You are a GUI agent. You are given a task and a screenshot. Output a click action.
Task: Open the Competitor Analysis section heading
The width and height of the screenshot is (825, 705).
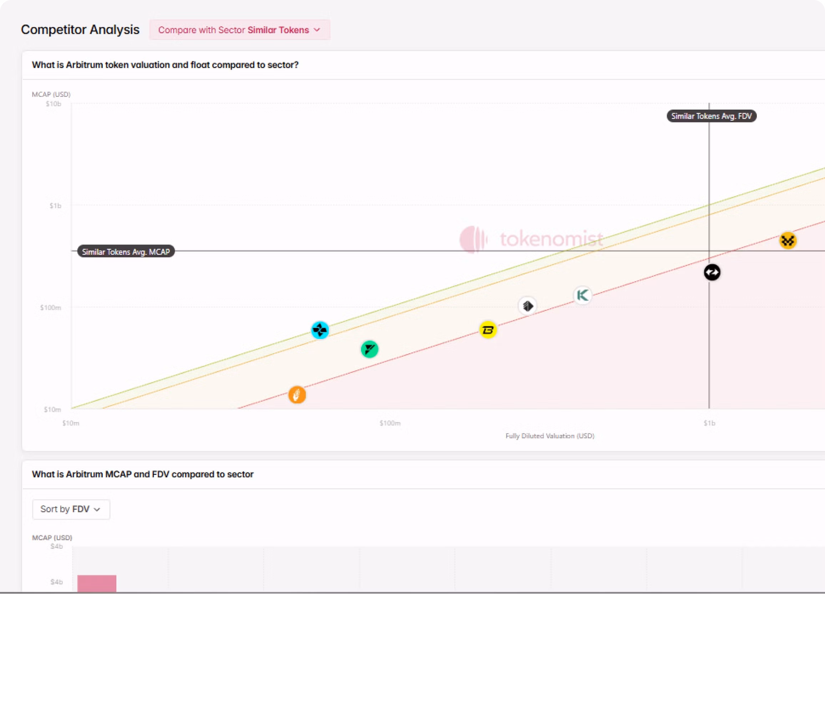(x=80, y=29)
